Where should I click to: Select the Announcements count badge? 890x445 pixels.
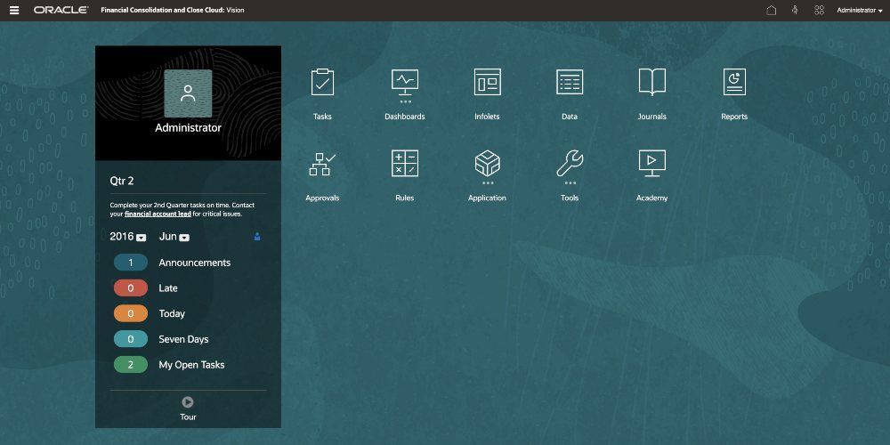pyautogui.click(x=131, y=263)
